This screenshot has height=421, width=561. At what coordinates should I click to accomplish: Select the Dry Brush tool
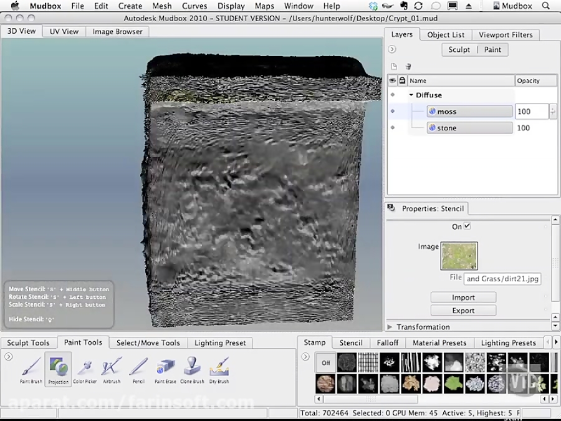click(219, 368)
